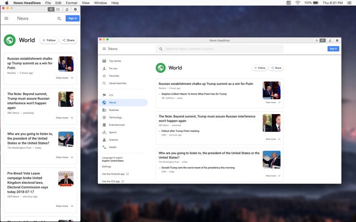Select World section in sidebar

[x=123, y=103]
